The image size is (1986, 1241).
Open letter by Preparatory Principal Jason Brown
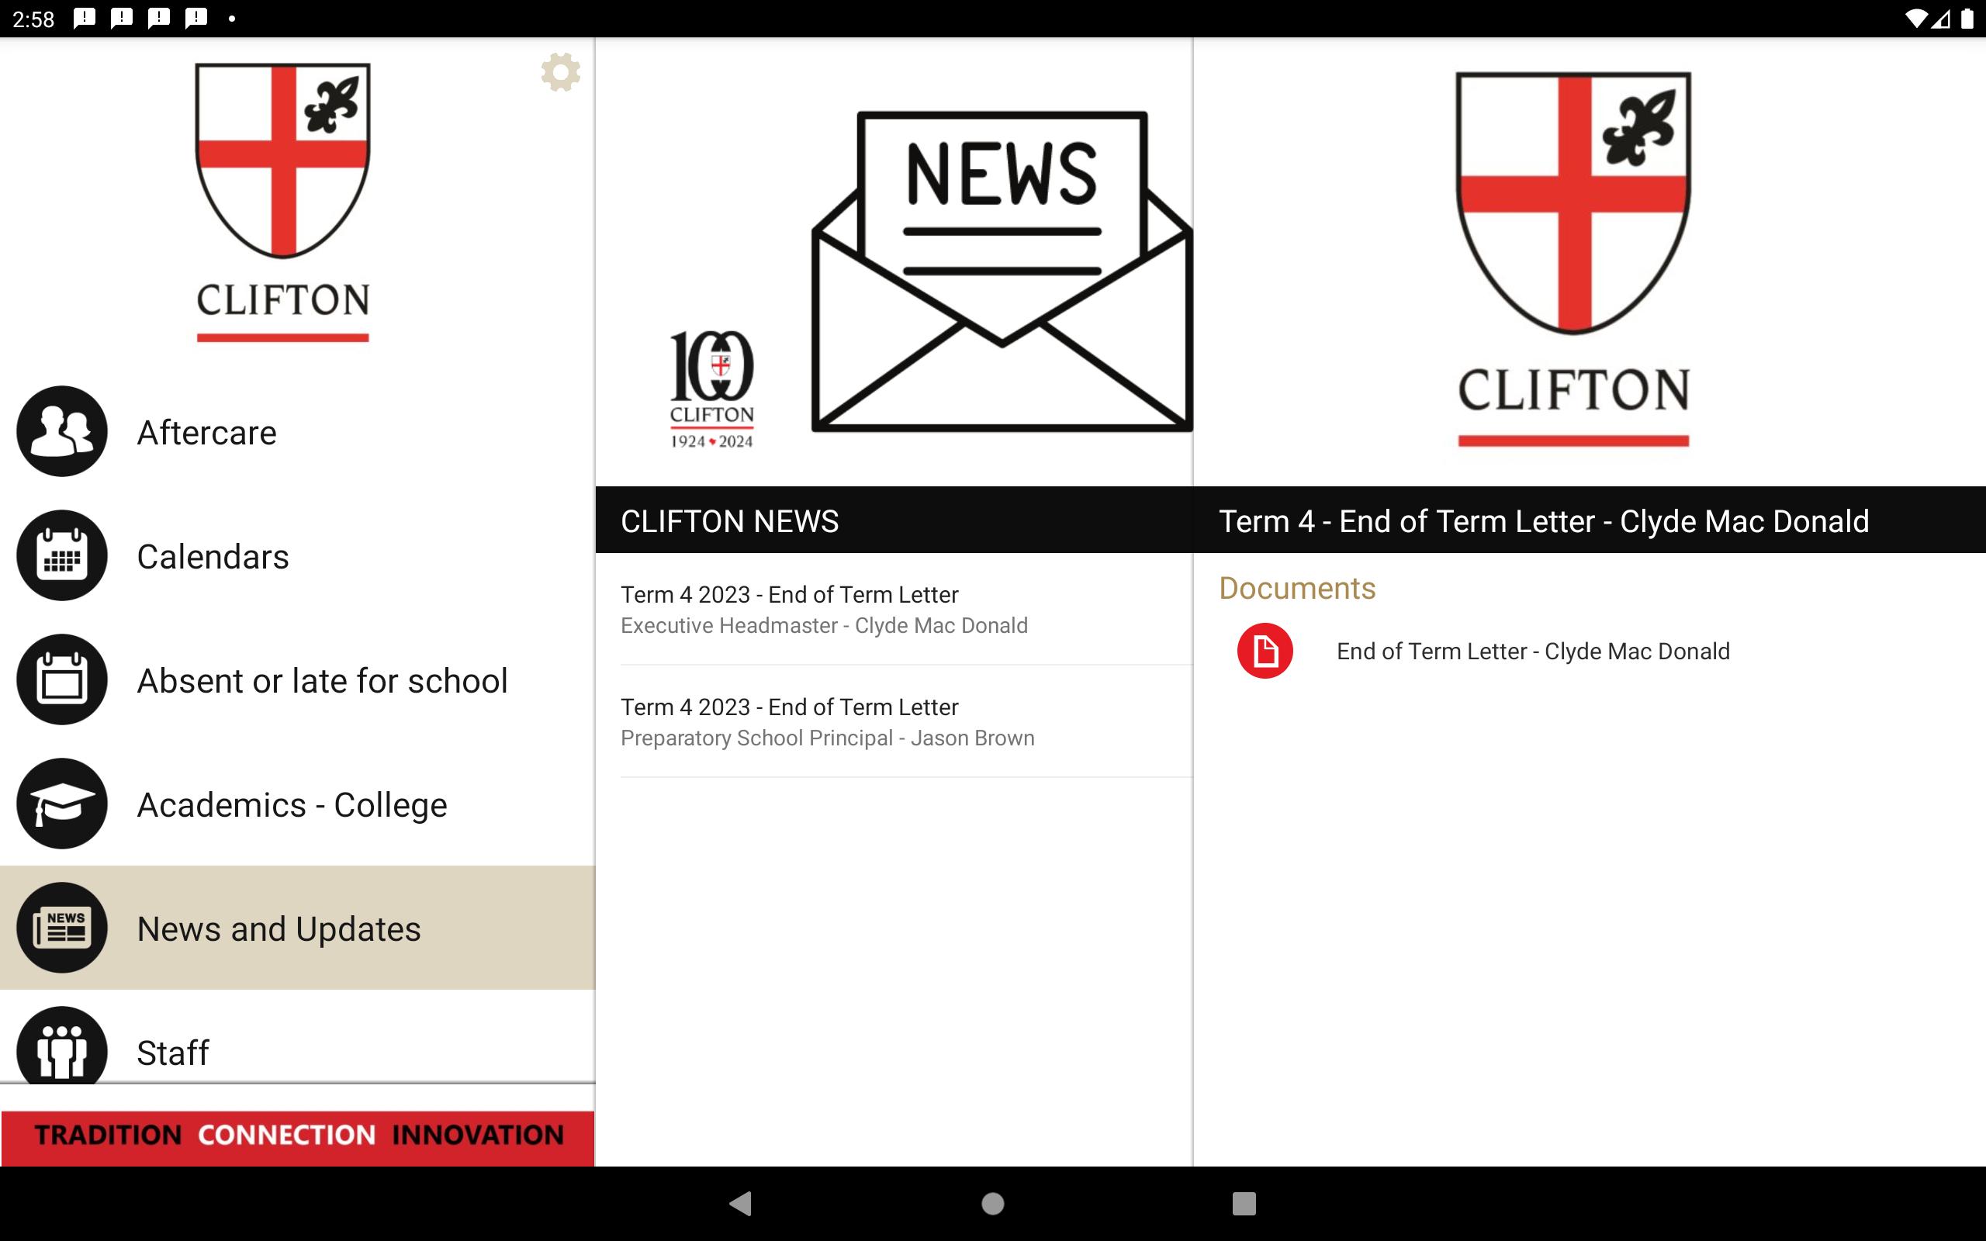coord(906,721)
